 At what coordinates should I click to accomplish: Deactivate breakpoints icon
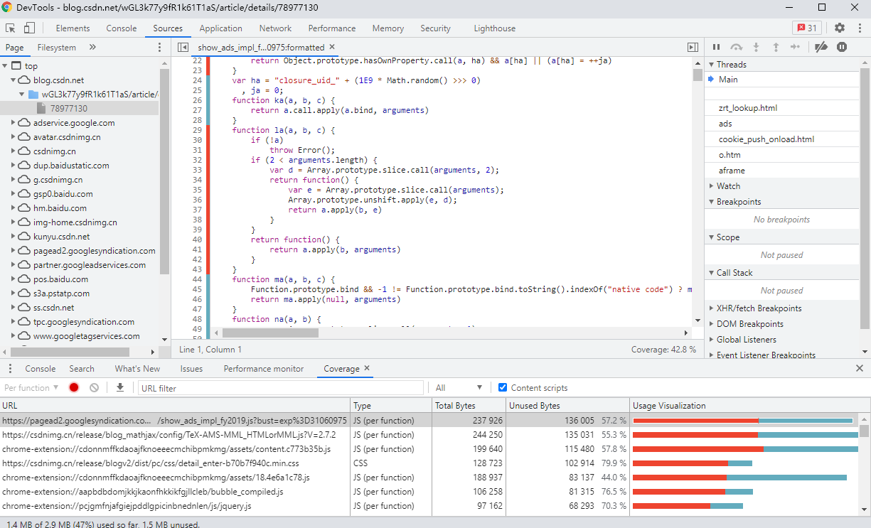[x=821, y=47]
